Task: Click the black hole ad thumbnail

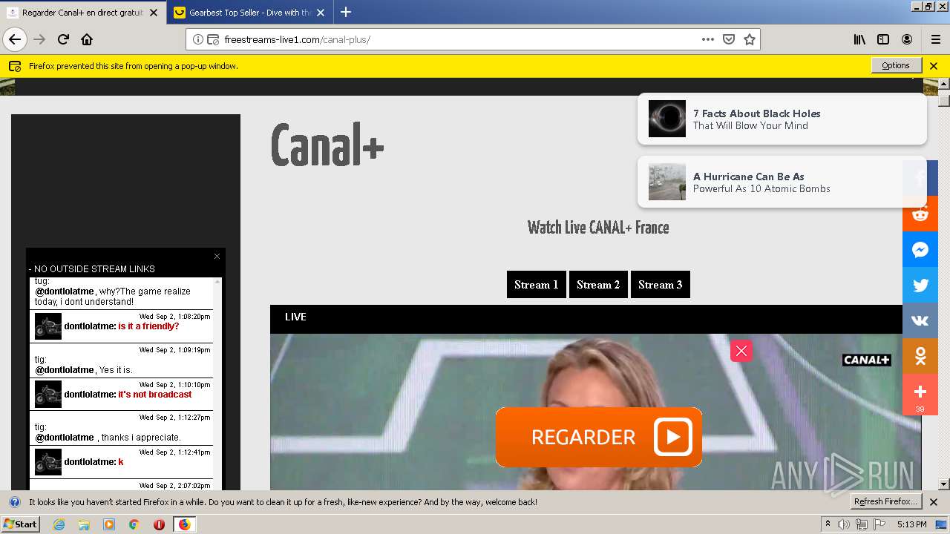Action: pyautogui.click(x=667, y=119)
